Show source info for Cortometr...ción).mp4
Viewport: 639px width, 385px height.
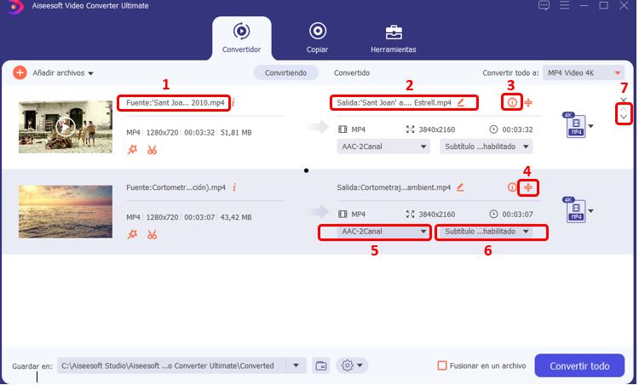coord(234,187)
